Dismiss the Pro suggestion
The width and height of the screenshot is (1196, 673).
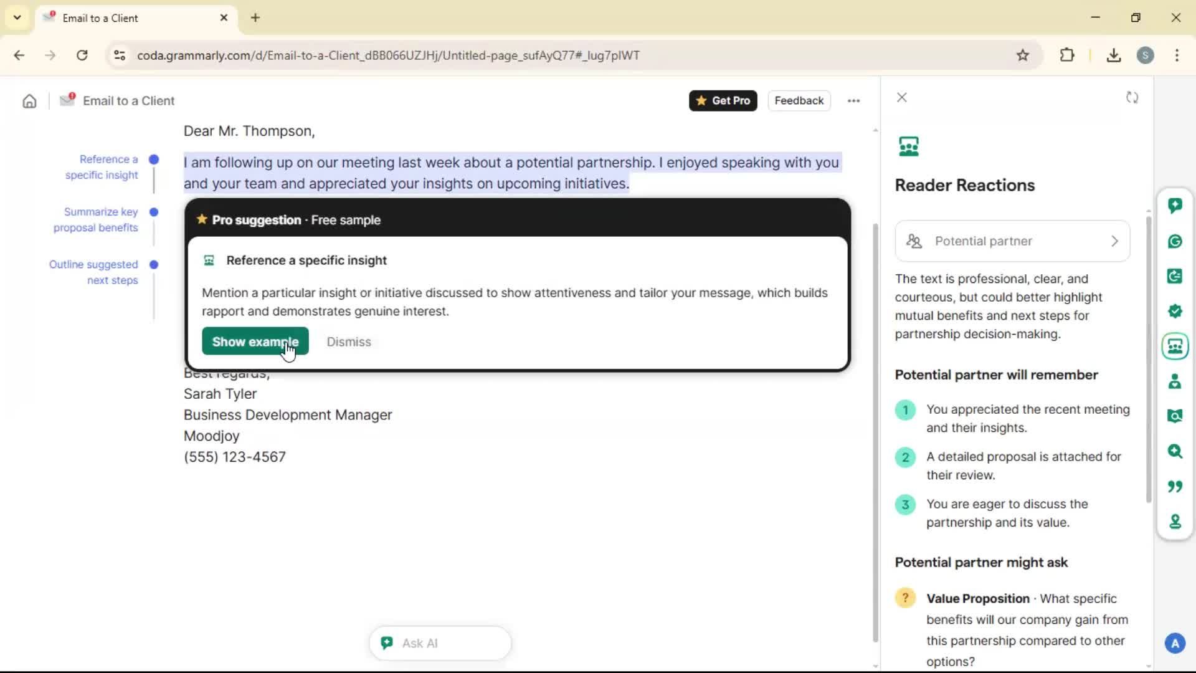(x=348, y=341)
